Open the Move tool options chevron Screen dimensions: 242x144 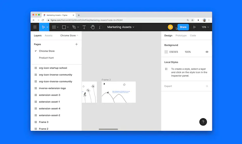click(47, 27)
